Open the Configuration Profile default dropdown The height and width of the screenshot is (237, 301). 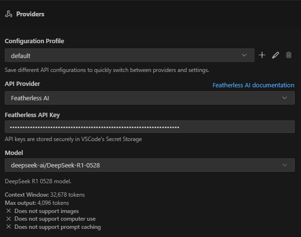coord(130,55)
